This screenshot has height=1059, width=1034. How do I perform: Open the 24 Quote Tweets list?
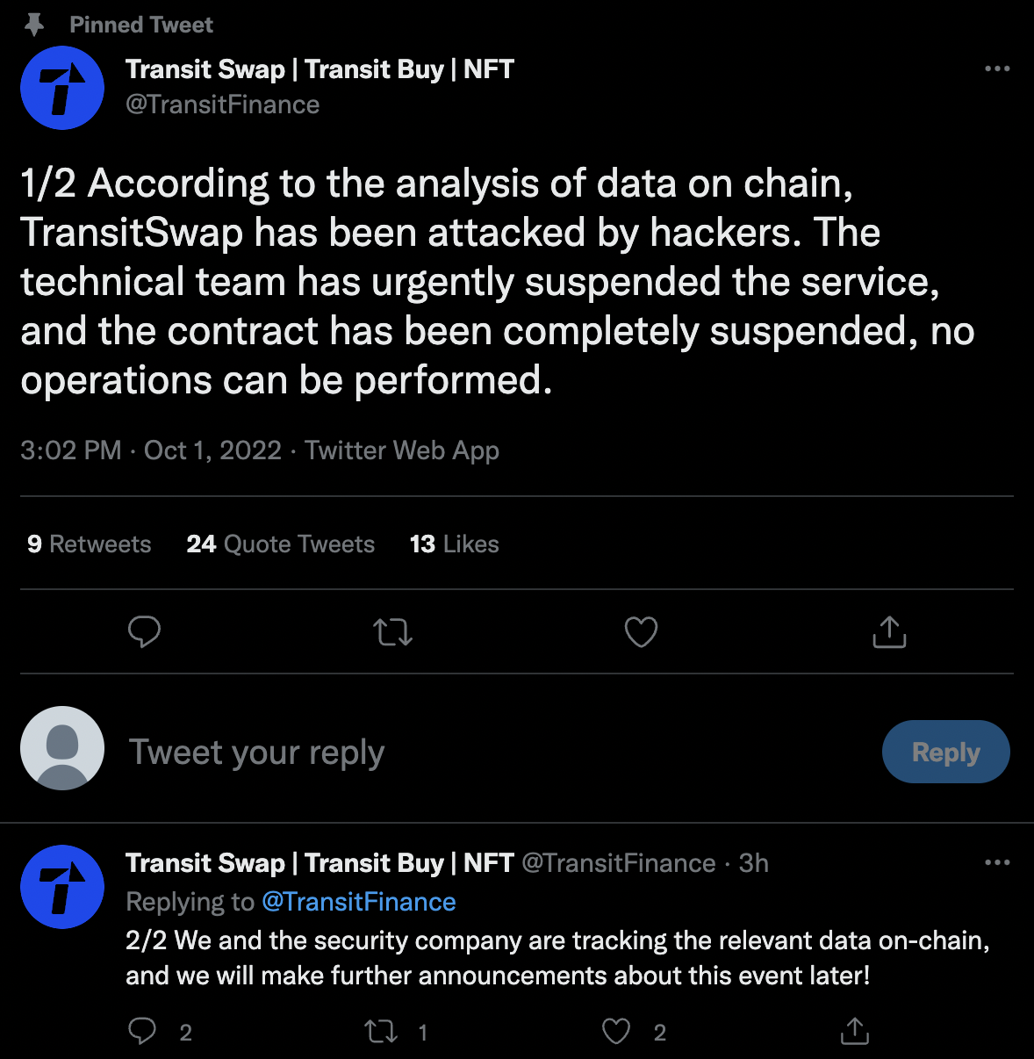(x=280, y=544)
